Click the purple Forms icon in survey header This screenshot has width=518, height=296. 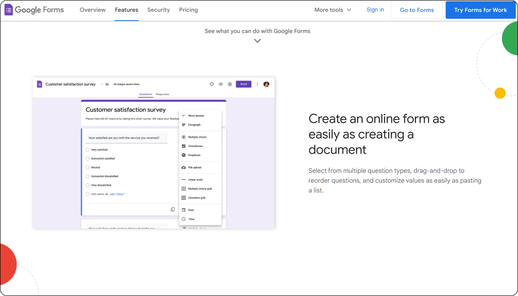point(40,84)
